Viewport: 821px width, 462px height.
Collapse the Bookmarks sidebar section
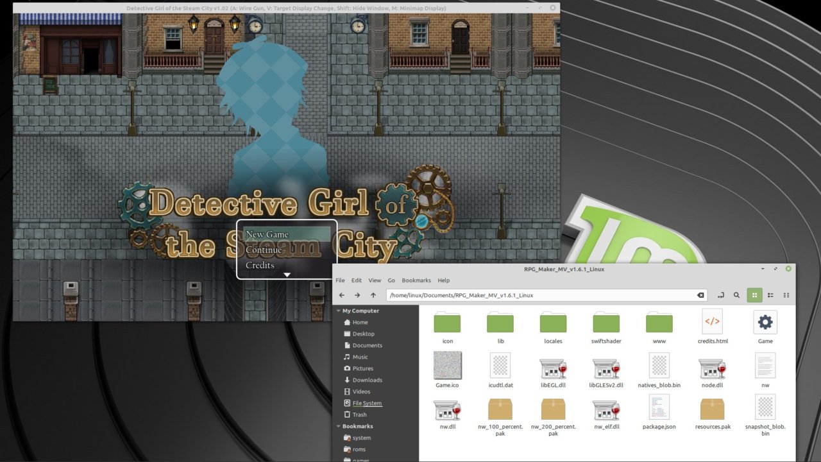click(x=338, y=426)
